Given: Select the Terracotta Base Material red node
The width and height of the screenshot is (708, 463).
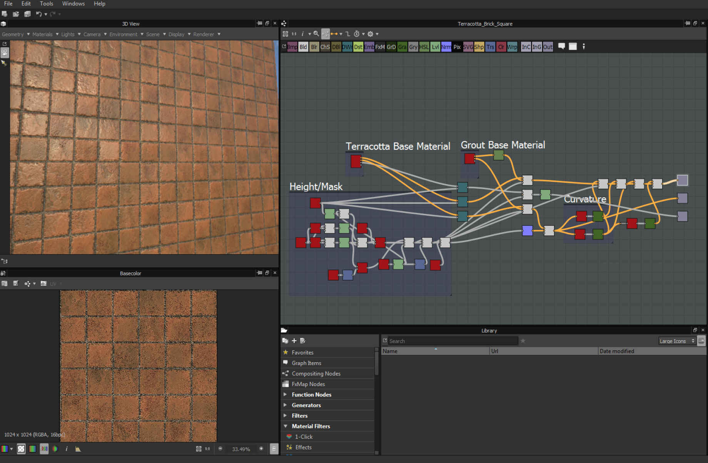Looking at the screenshot, I should point(356,161).
